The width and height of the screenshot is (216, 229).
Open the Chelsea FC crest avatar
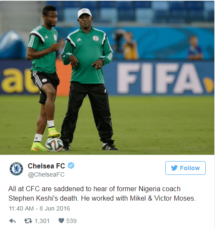(16, 169)
